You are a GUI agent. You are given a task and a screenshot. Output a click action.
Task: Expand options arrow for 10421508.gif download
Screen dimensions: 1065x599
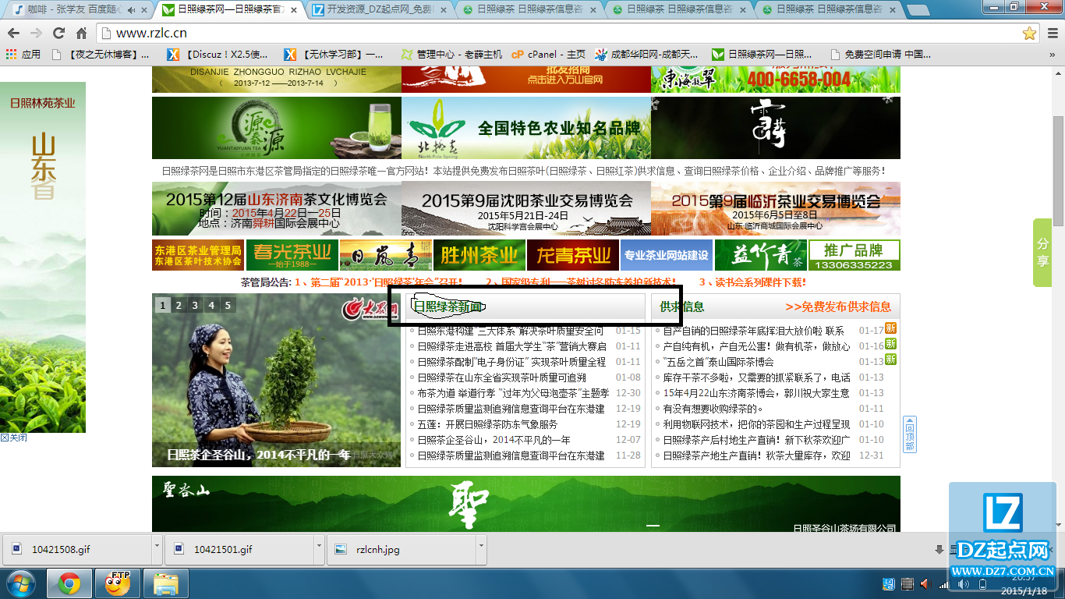(157, 549)
